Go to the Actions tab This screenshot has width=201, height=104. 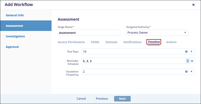[x=171, y=42]
